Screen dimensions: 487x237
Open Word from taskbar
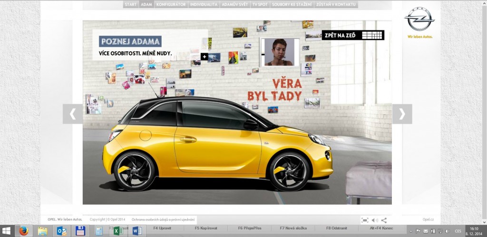(137, 231)
